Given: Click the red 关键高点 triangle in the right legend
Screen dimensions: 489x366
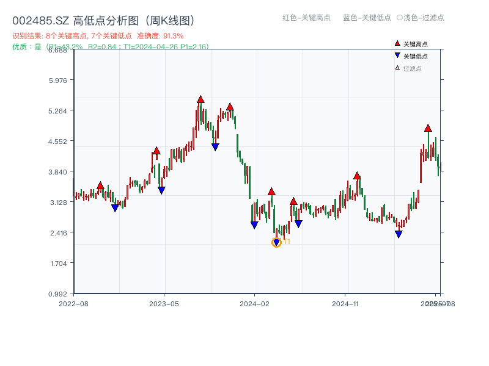Looking at the screenshot, I should 397,43.
